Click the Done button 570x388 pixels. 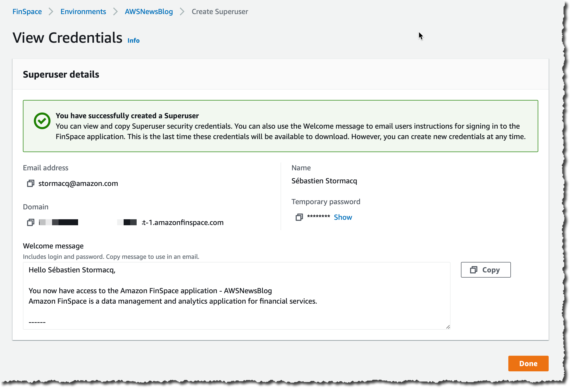click(528, 364)
